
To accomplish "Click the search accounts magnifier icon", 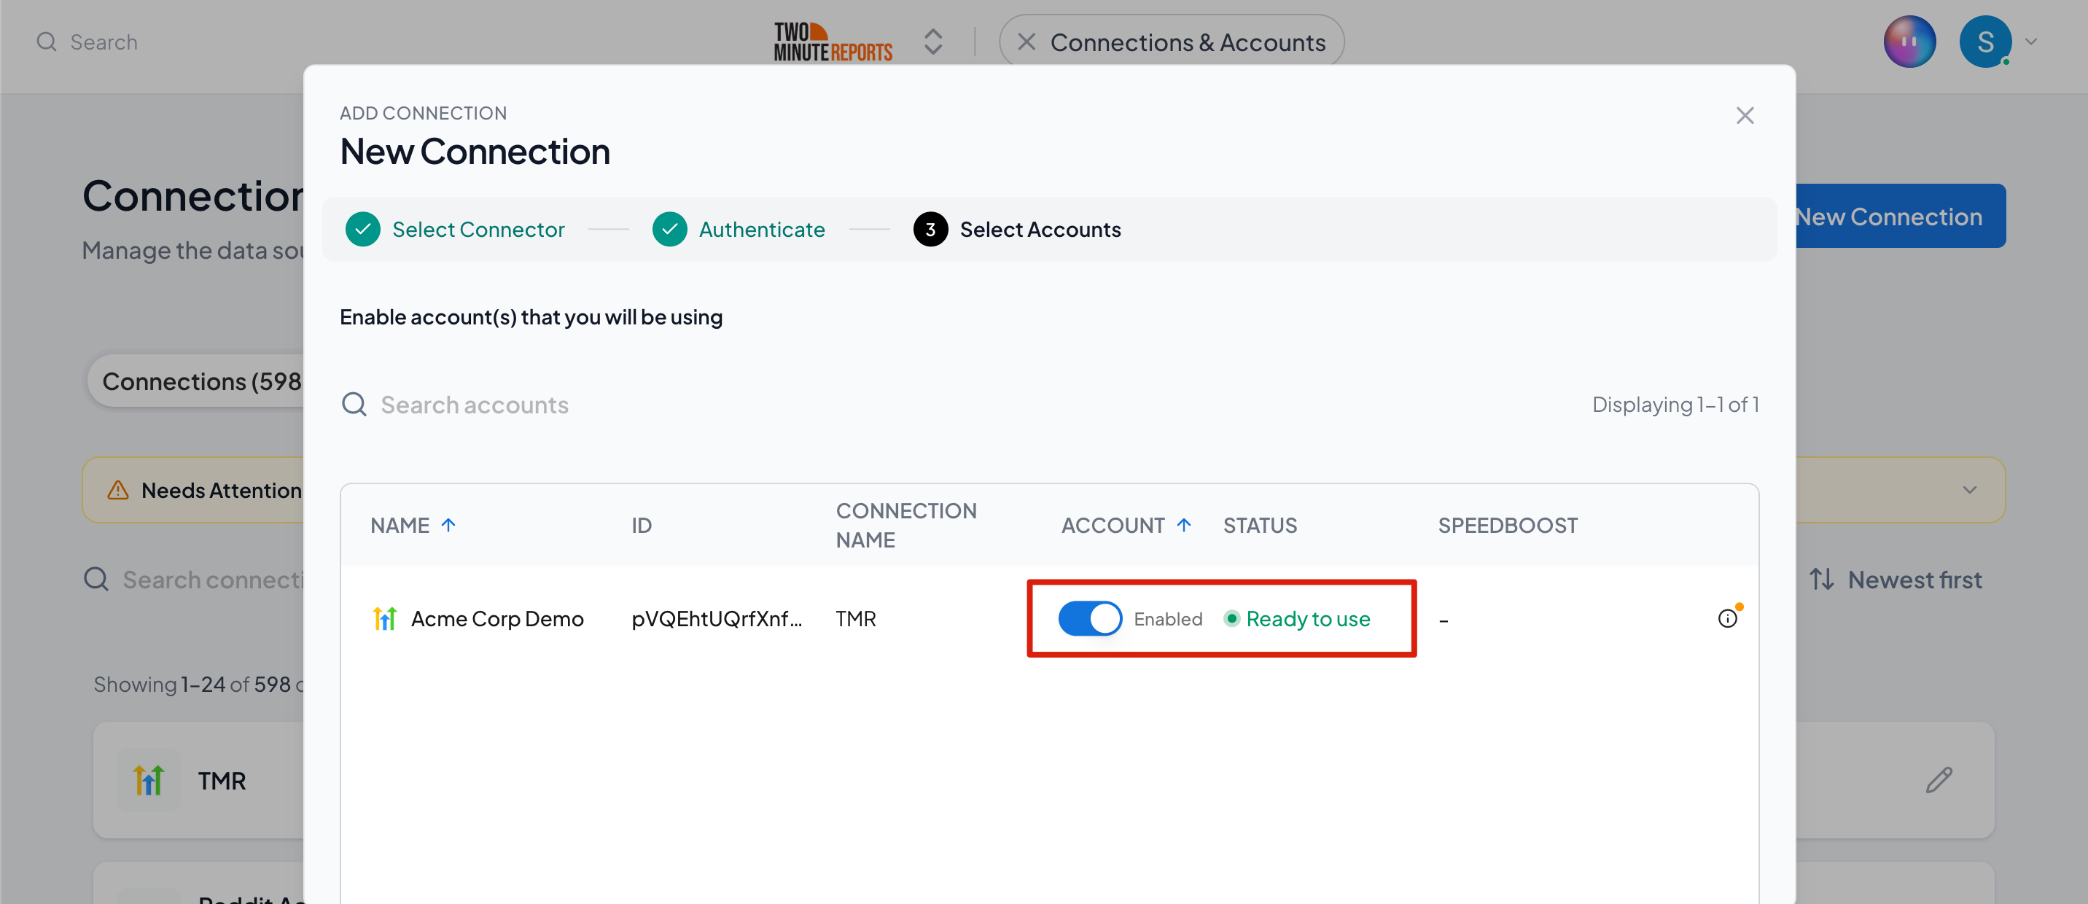I will coord(354,404).
